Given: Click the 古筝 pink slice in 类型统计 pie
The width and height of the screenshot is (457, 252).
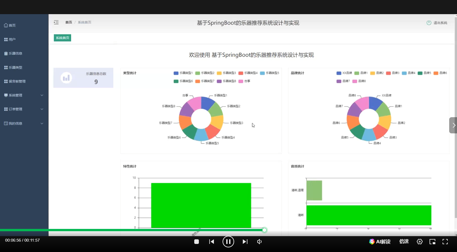Looking at the screenshot, I should (x=195, y=104).
